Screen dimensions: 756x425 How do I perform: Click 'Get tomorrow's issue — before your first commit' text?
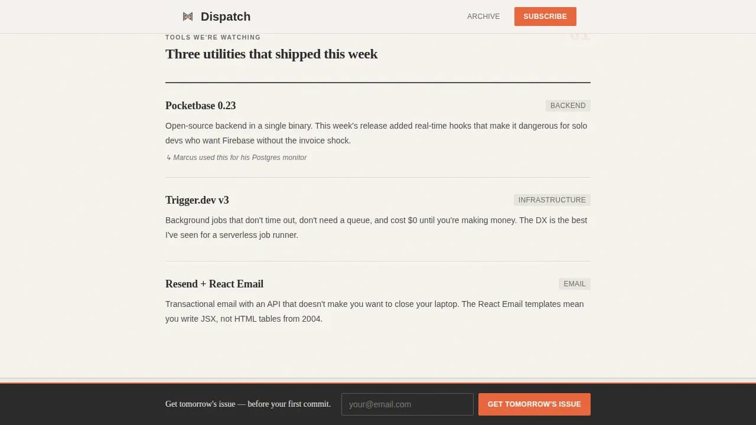[x=248, y=404]
